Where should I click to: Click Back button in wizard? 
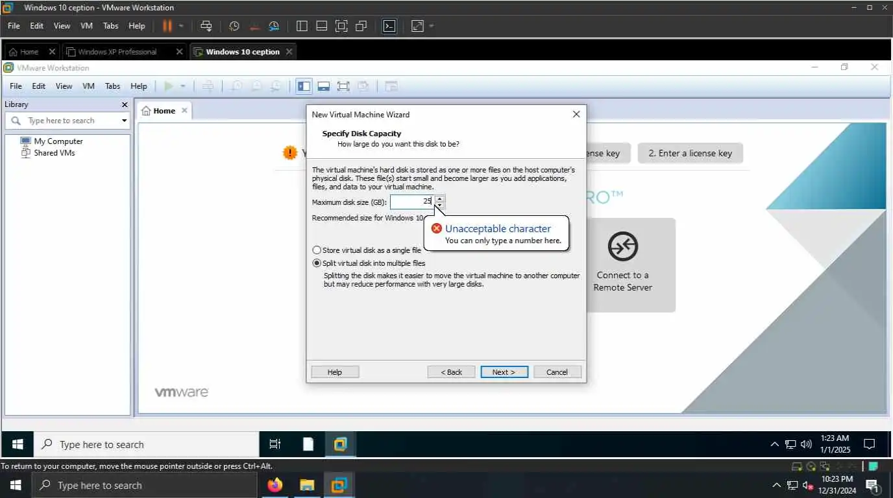pos(451,372)
